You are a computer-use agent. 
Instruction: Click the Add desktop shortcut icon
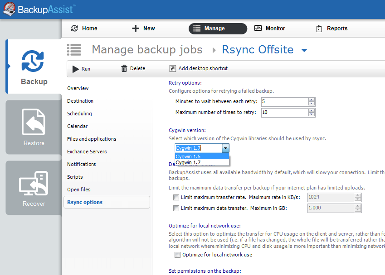point(172,69)
